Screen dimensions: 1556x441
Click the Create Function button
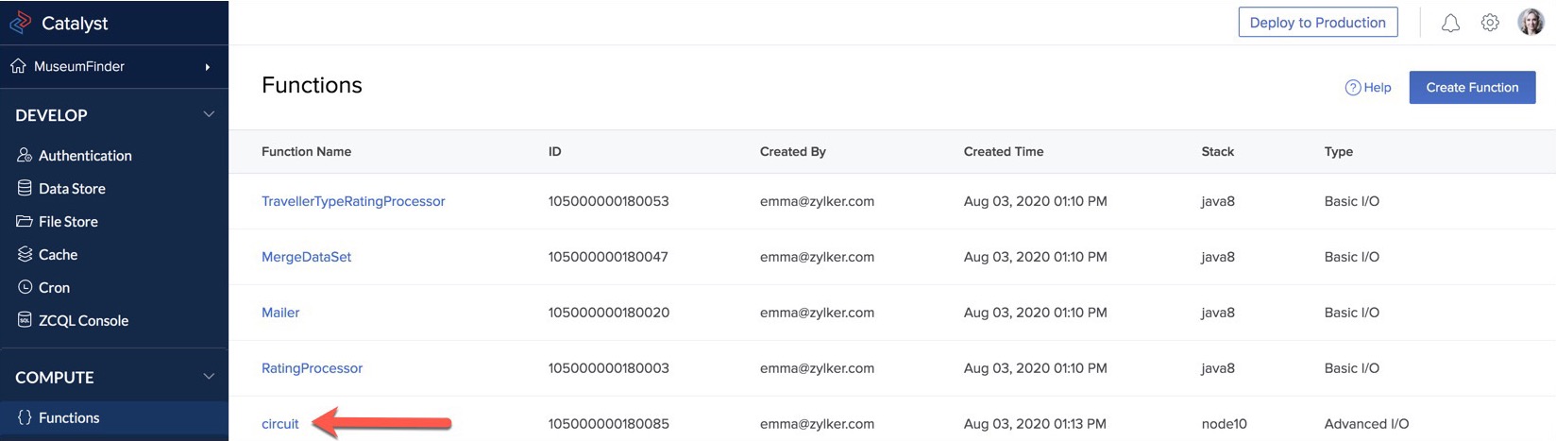1472,88
